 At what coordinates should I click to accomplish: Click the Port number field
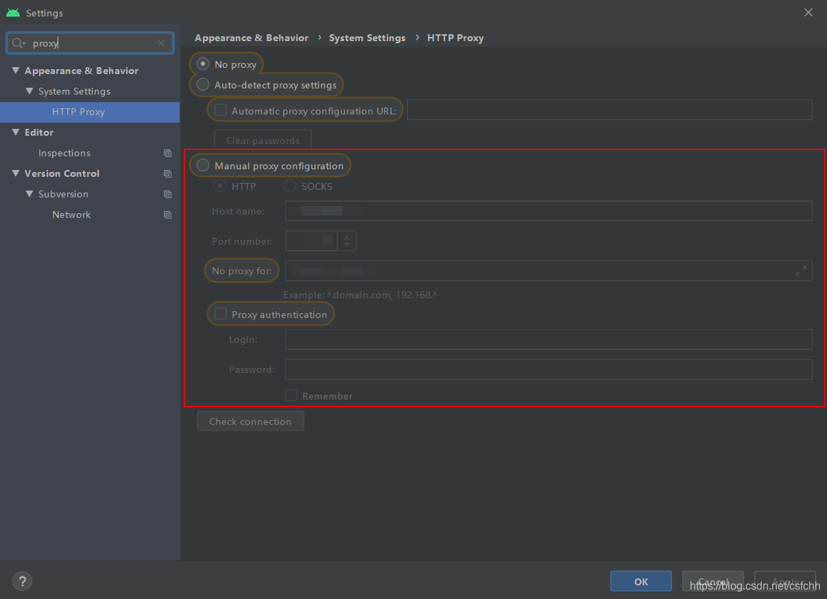tap(311, 241)
